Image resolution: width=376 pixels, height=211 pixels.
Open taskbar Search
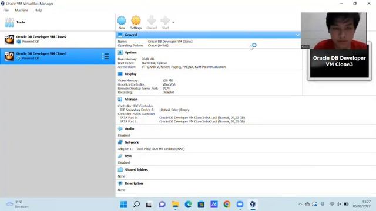[x=136, y=205]
